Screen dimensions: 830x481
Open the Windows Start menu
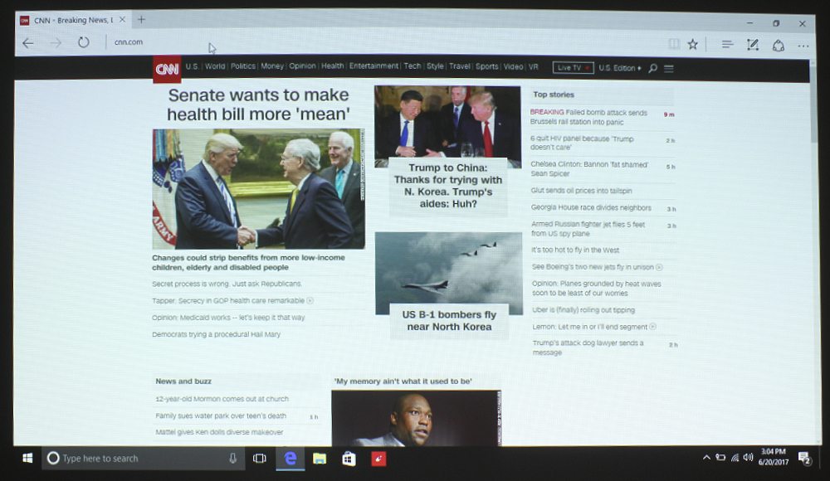27,458
